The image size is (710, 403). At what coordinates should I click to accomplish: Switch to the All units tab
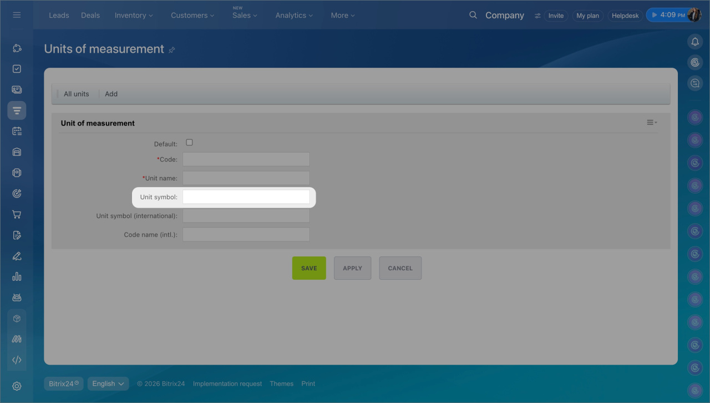[x=76, y=94]
